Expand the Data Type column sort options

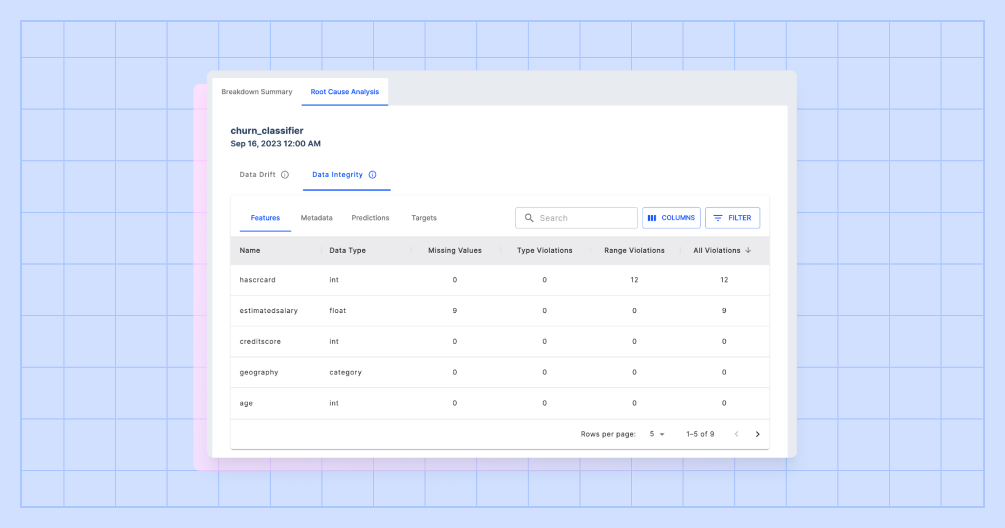tap(347, 250)
